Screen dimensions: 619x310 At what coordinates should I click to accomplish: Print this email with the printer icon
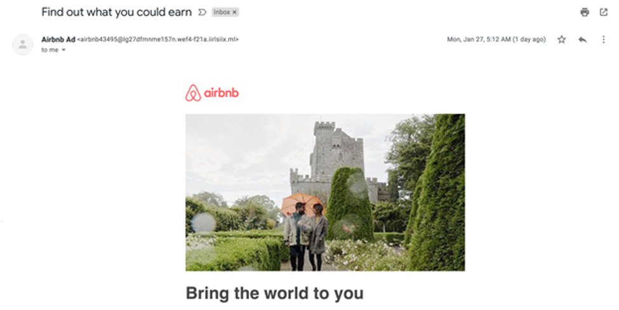click(585, 12)
